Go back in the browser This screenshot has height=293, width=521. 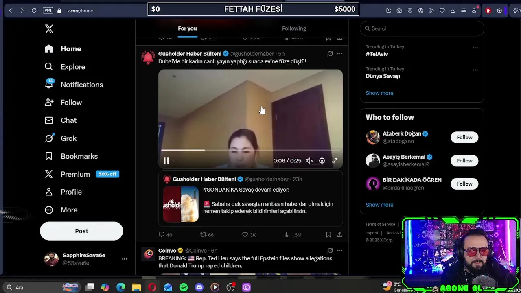(x=11, y=11)
